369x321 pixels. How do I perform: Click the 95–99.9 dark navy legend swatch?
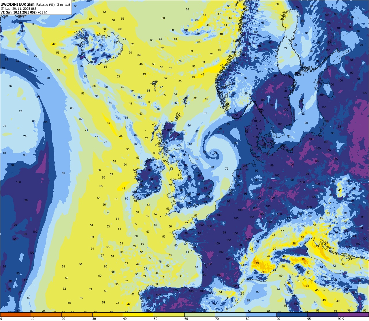tap(323, 315)
